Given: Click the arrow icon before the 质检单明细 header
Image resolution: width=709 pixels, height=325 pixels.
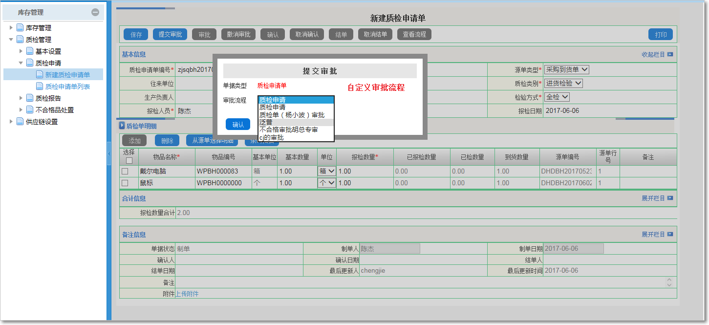Looking at the screenshot, I should (x=122, y=126).
